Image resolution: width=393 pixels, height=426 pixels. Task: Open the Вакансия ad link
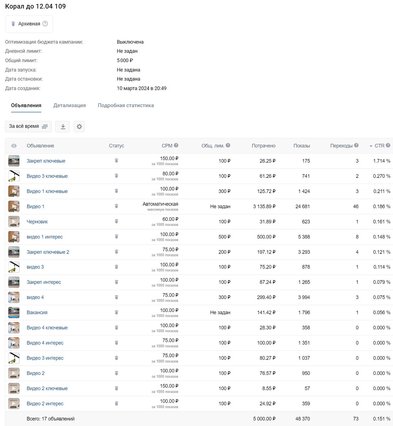[37, 312]
